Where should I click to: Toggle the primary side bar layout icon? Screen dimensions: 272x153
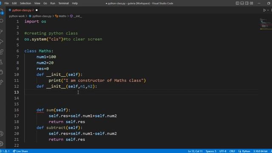237,3
